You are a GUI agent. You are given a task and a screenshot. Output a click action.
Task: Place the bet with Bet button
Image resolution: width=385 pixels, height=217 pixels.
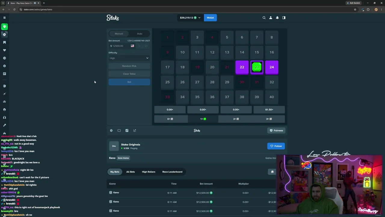click(129, 82)
